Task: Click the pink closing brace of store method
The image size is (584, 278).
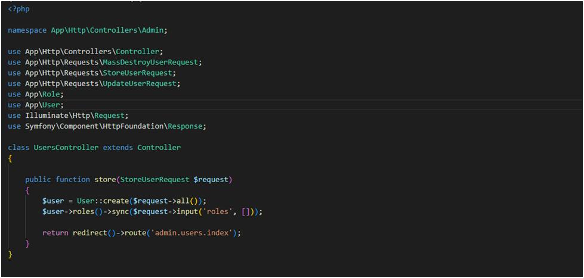Action: pos(27,244)
